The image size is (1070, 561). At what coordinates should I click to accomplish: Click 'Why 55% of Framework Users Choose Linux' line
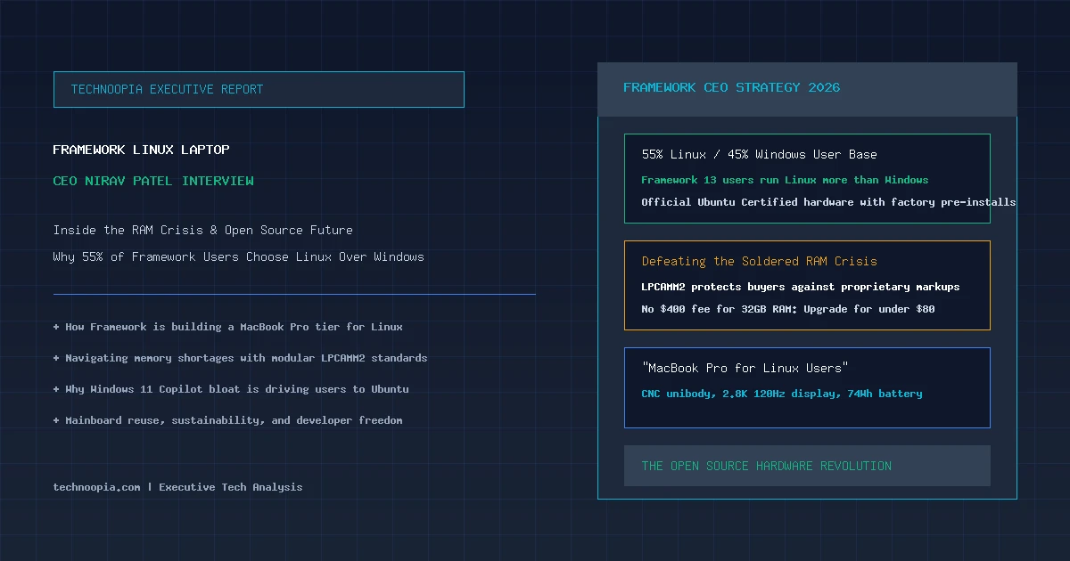coord(238,256)
